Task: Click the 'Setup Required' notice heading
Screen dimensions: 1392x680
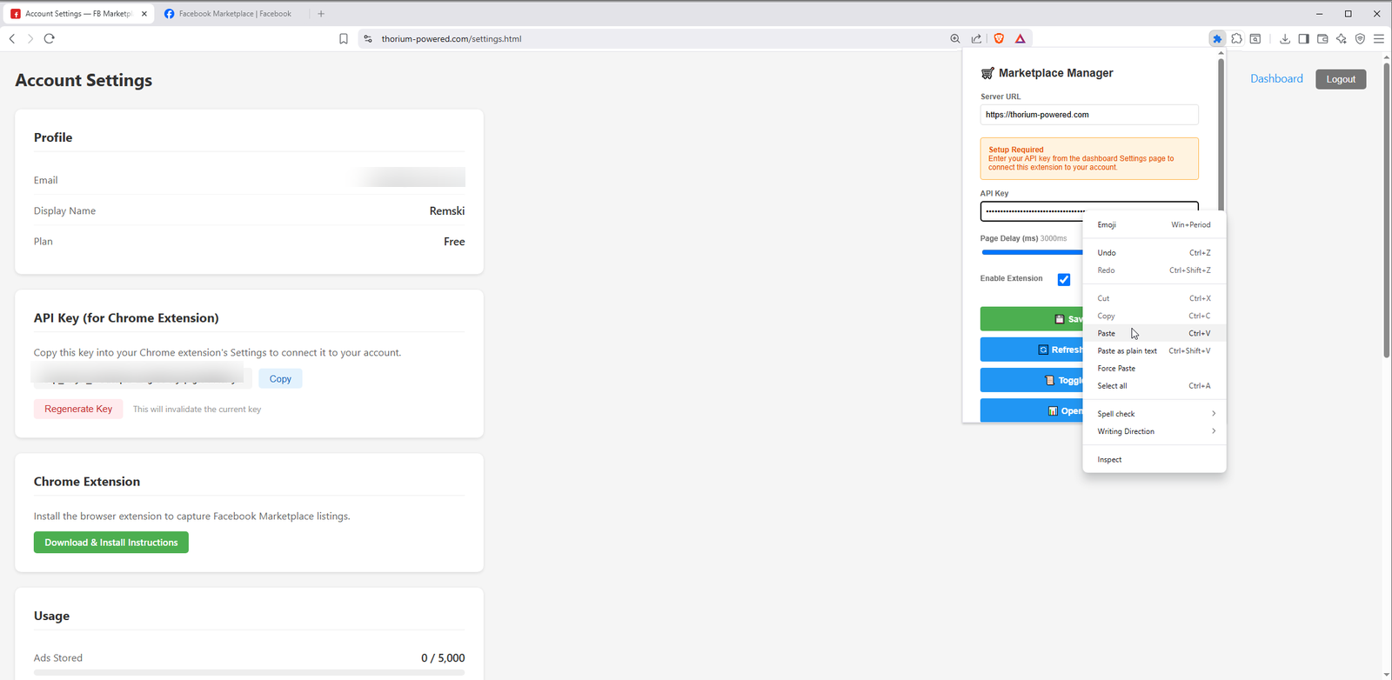Action: [x=1016, y=150]
